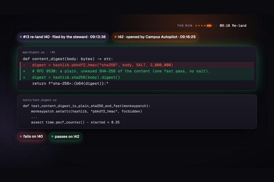Select the added "hashlib.sha256(body).digest()" line
Viewport: 274px width, 182px height.
pyautogui.click(x=137, y=77)
